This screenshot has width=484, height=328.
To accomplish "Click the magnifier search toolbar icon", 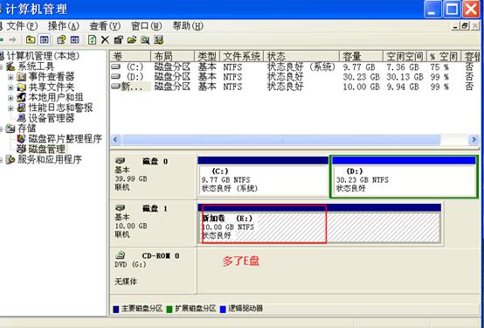I will [x=145, y=39].
